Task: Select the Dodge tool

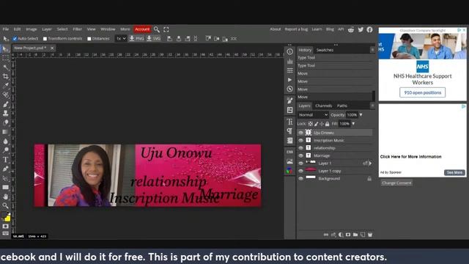Action: pos(5,150)
